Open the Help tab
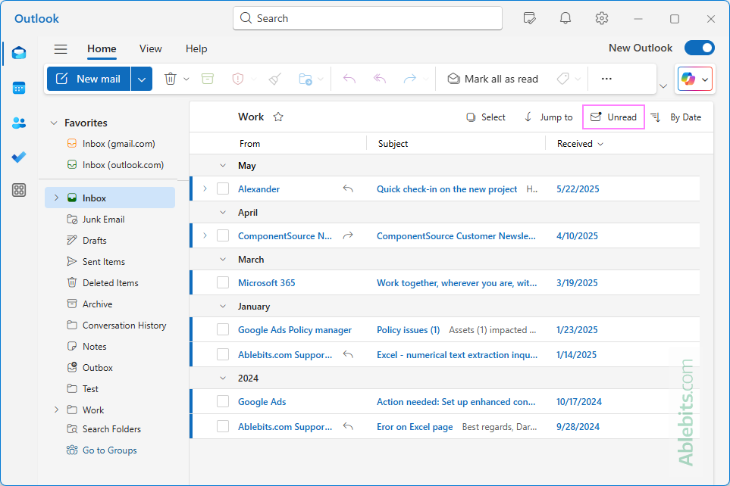730x486 pixels. click(x=196, y=48)
